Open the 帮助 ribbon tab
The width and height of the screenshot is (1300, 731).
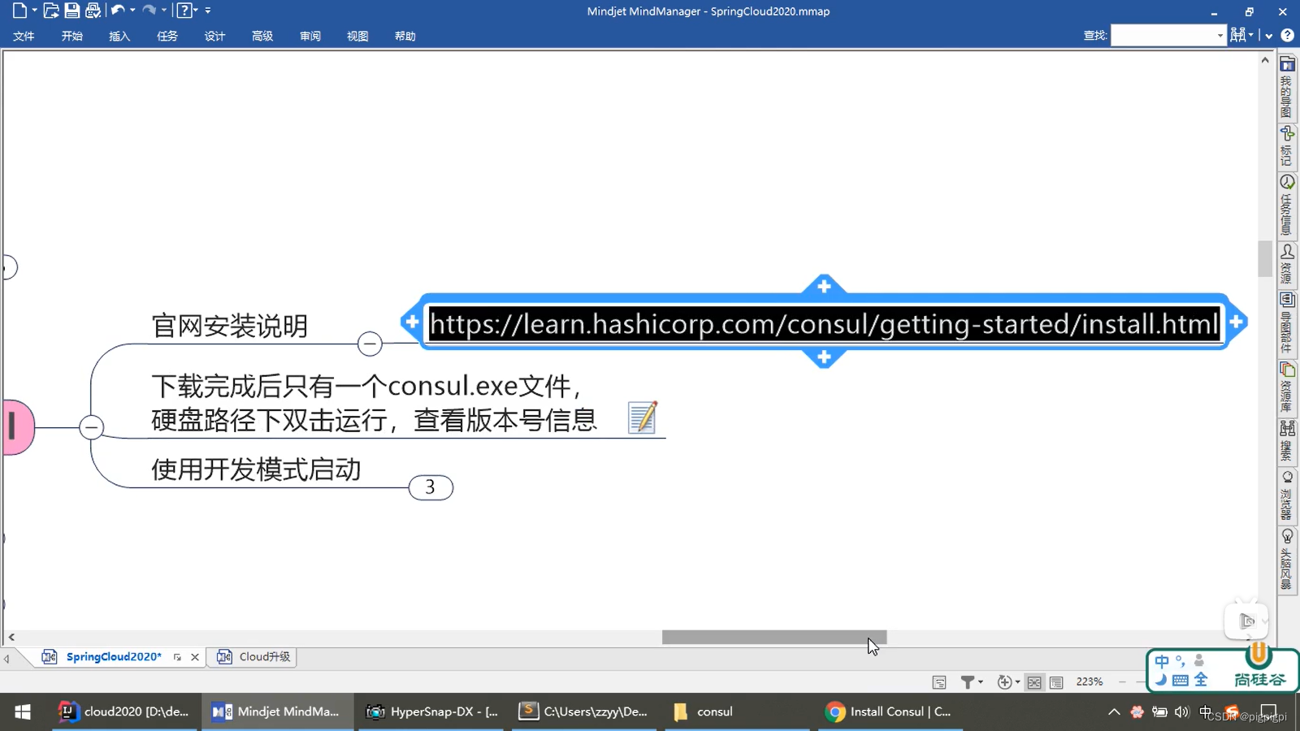coord(405,36)
